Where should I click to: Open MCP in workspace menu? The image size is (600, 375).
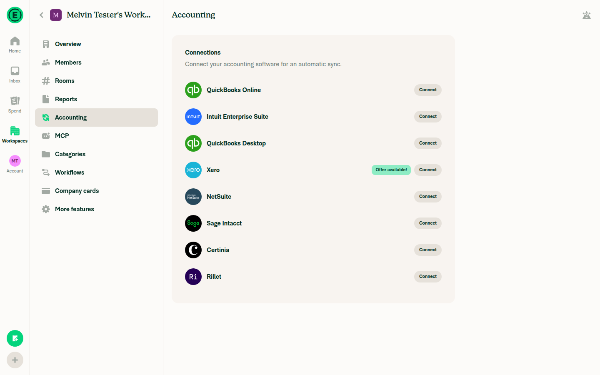(x=96, y=136)
